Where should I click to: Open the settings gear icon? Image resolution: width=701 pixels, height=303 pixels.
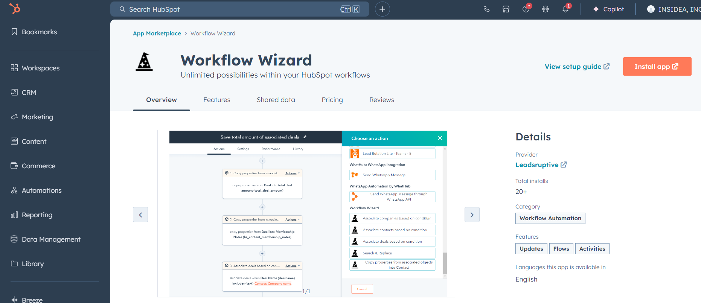click(545, 9)
